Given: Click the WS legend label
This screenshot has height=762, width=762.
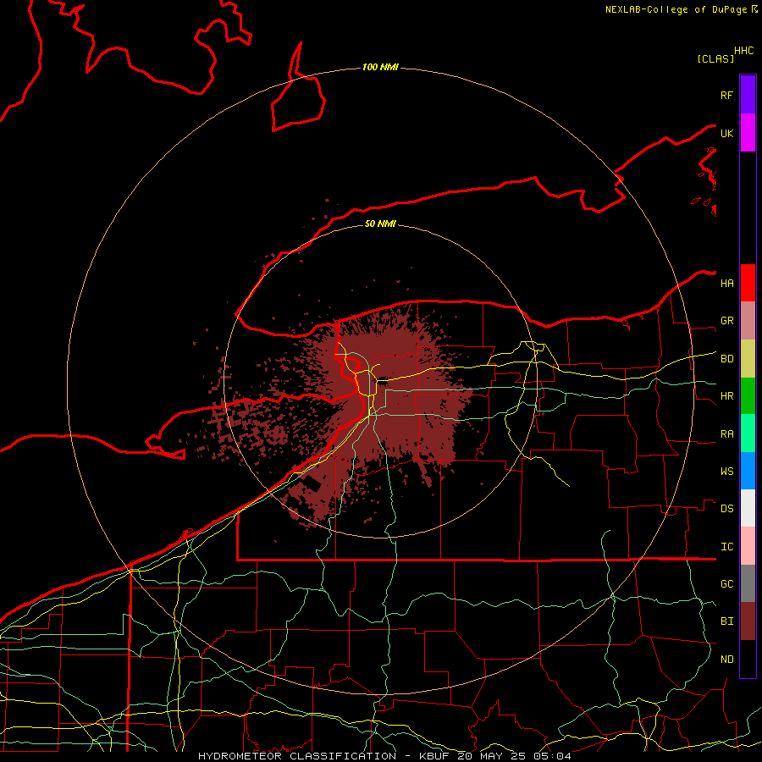Looking at the screenshot, I should (727, 471).
